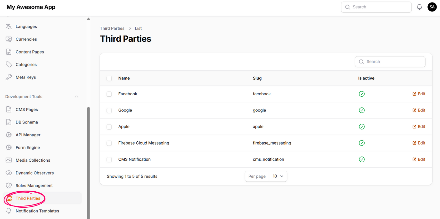Tick the checkbox for Firebase Cloud Messaging
This screenshot has height=219, width=440.
pos(109,143)
